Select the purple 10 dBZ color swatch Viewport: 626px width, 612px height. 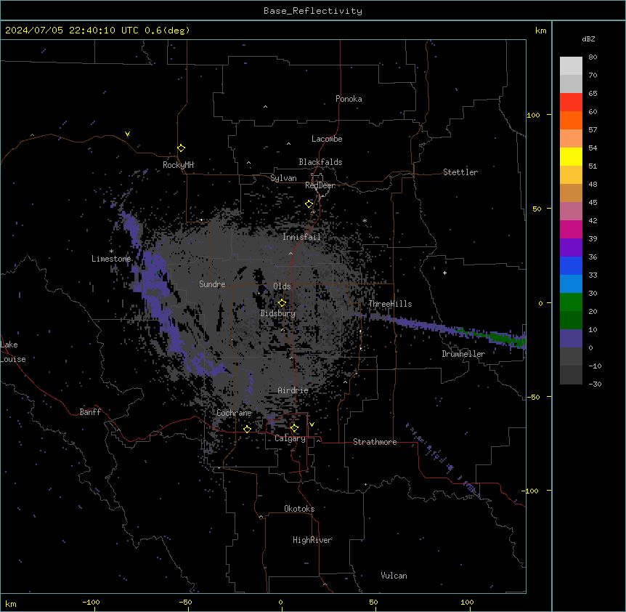tap(571, 339)
